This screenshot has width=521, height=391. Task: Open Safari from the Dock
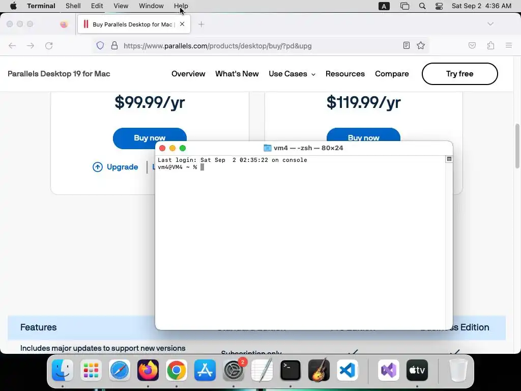[120, 370]
